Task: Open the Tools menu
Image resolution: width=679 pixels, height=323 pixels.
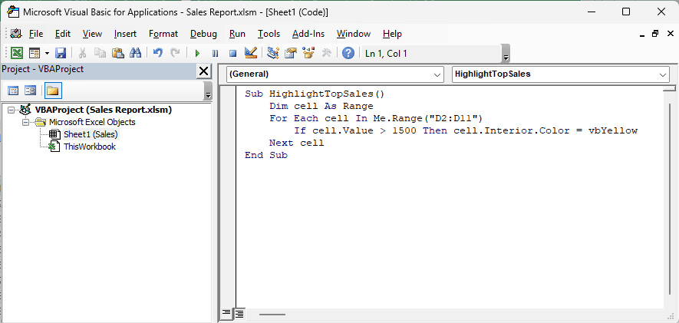Action: 269,34
